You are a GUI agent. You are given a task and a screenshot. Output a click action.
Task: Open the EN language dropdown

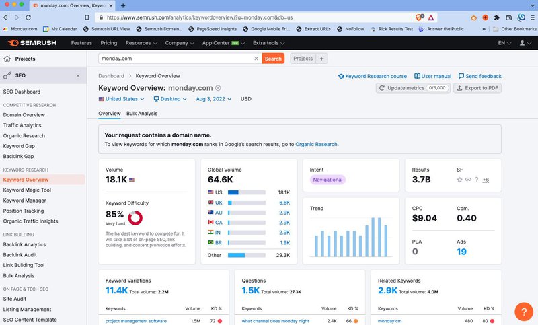pos(504,43)
